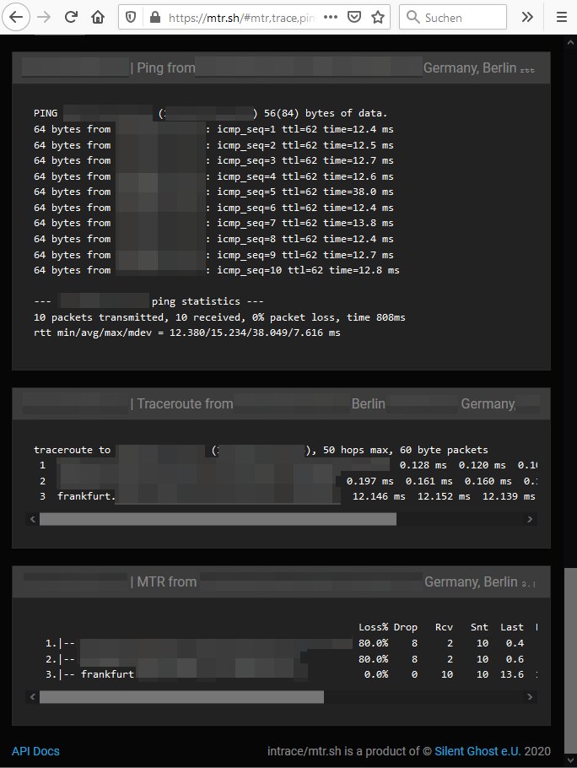Open the browser home page
Image resolution: width=577 pixels, height=768 pixels.
coord(98,17)
